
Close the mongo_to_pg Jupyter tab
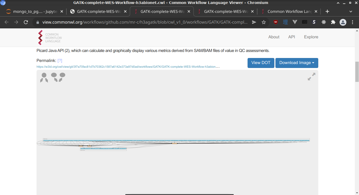pos(62,12)
